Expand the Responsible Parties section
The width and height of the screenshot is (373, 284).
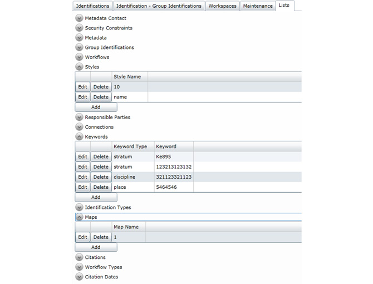(79, 117)
